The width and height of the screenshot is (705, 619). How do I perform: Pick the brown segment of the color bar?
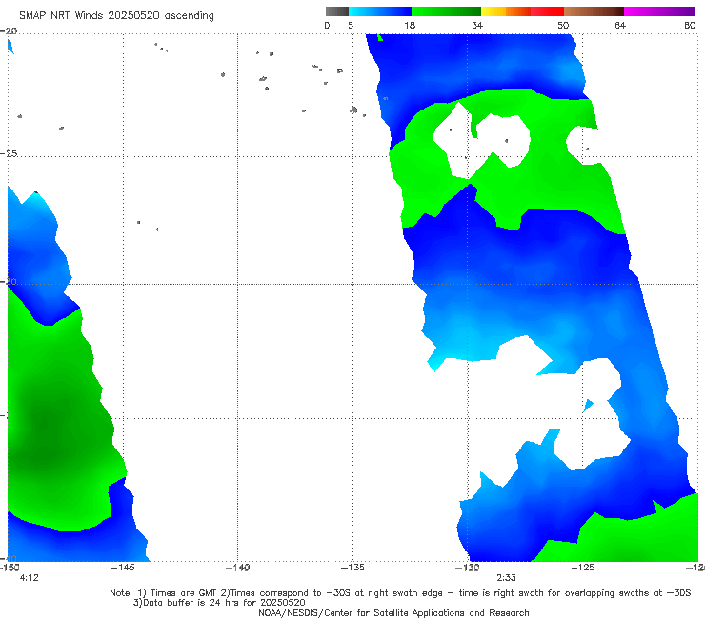click(x=594, y=11)
